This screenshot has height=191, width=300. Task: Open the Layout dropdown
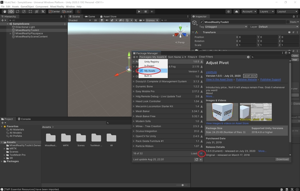(287, 11)
